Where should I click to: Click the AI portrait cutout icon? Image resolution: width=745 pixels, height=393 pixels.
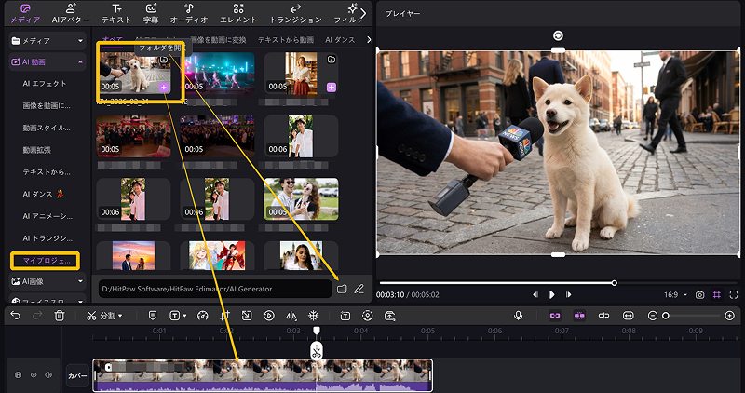pyautogui.click(x=367, y=316)
